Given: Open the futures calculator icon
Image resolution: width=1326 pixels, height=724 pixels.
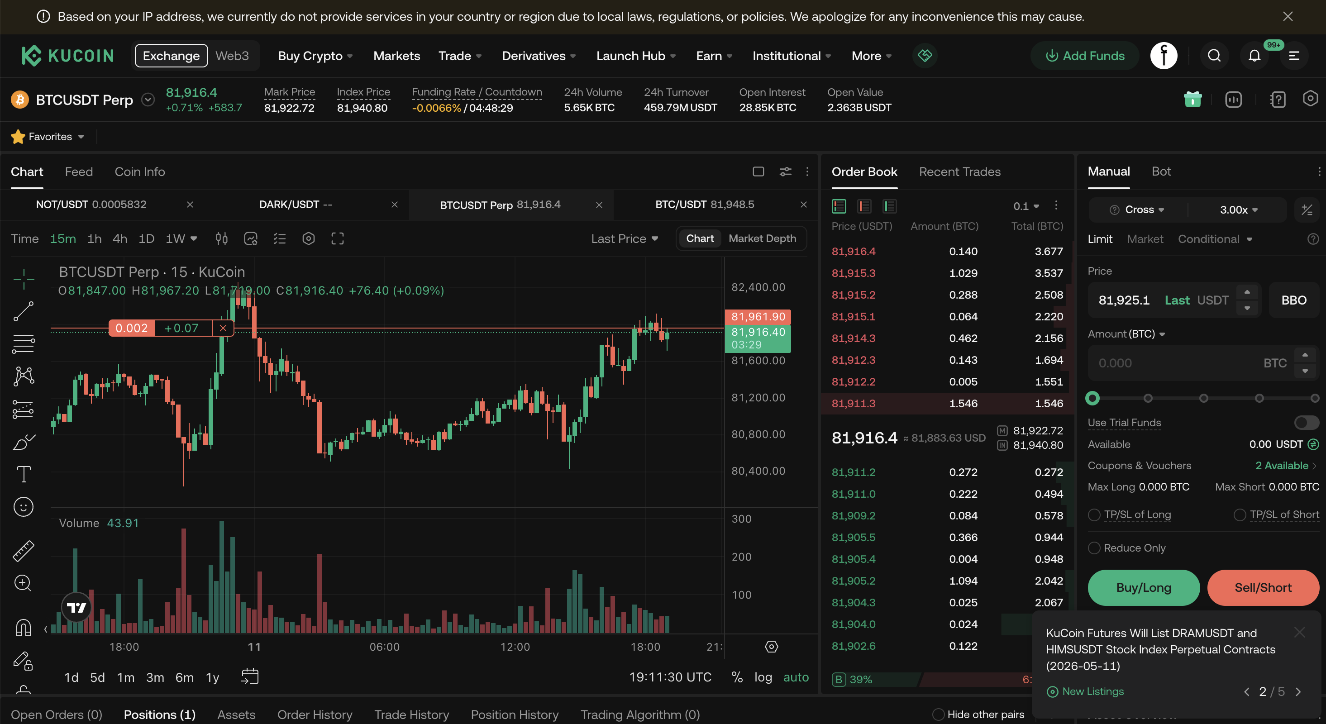Looking at the screenshot, I should click(x=1307, y=210).
